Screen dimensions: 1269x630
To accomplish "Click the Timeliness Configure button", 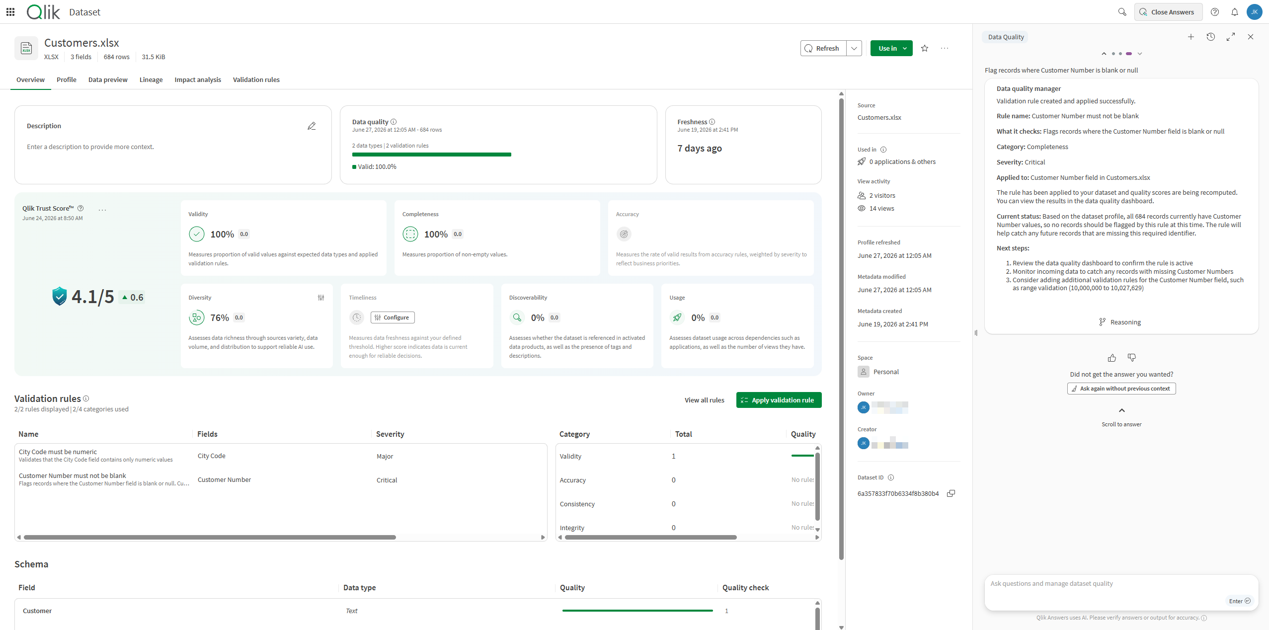I will (x=393, y=317).
